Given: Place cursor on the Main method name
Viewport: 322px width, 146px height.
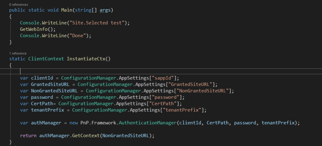Looking at the screenshot, I should [67, 10].
